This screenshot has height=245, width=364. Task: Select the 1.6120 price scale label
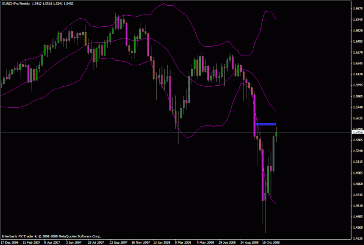click(358, 74)
